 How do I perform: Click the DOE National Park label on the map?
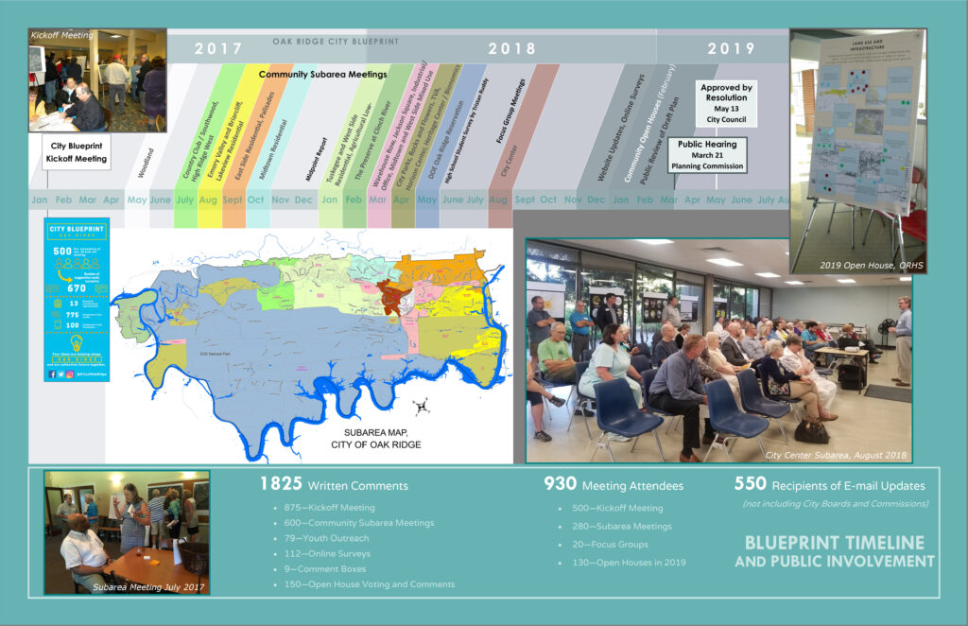pos(215,354)
